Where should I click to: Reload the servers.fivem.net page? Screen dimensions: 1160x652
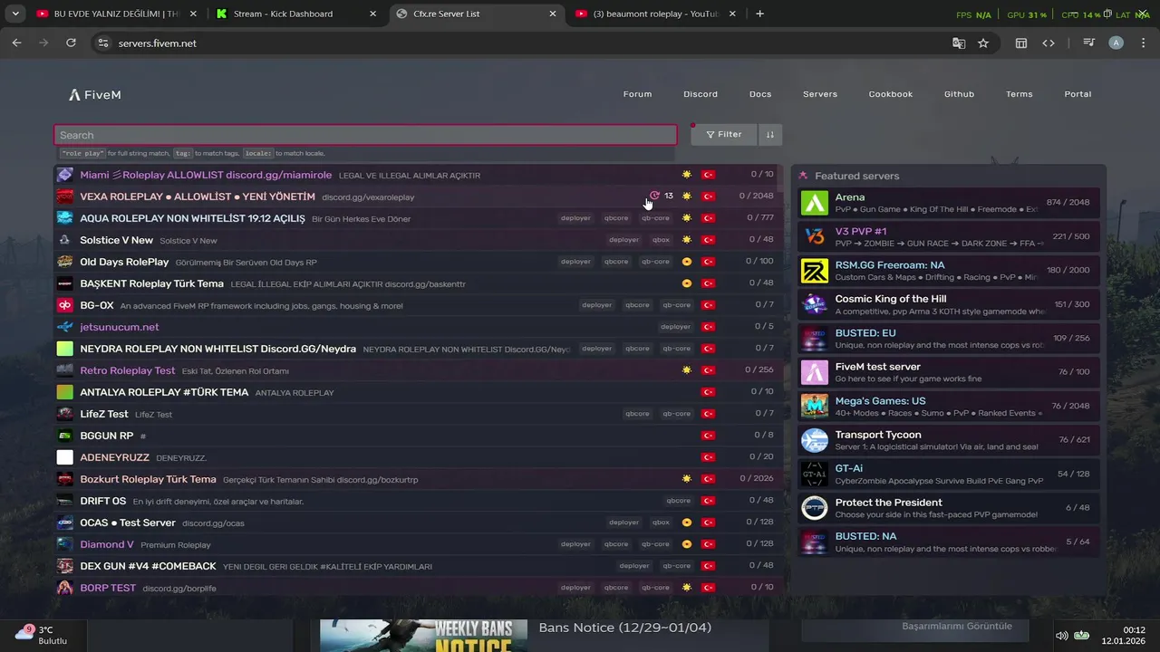[x=71, y=43]
